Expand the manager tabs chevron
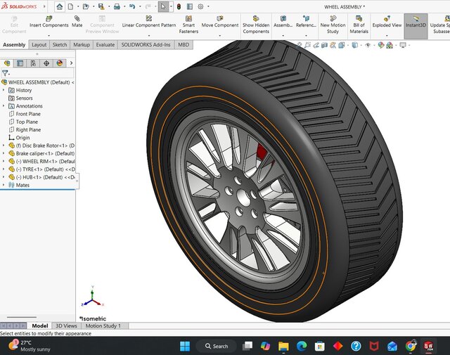 (71, 63)
